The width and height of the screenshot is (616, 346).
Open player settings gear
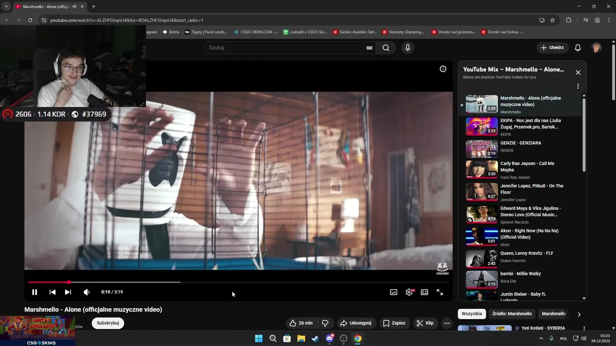(409, 292)
